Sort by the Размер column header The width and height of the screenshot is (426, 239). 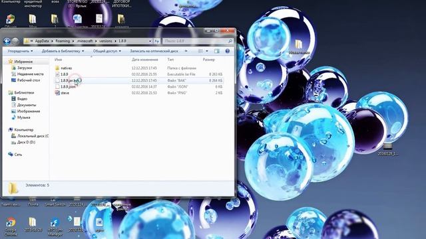(x=208, y=60)
